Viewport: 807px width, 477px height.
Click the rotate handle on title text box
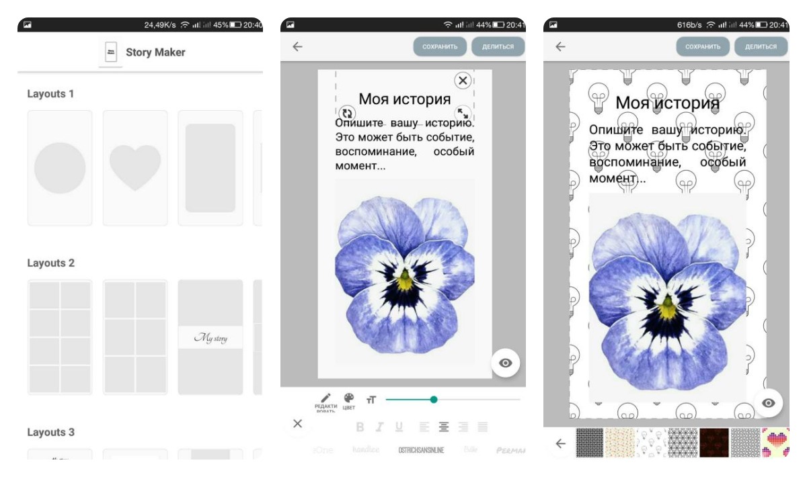[x=347, y=114]
